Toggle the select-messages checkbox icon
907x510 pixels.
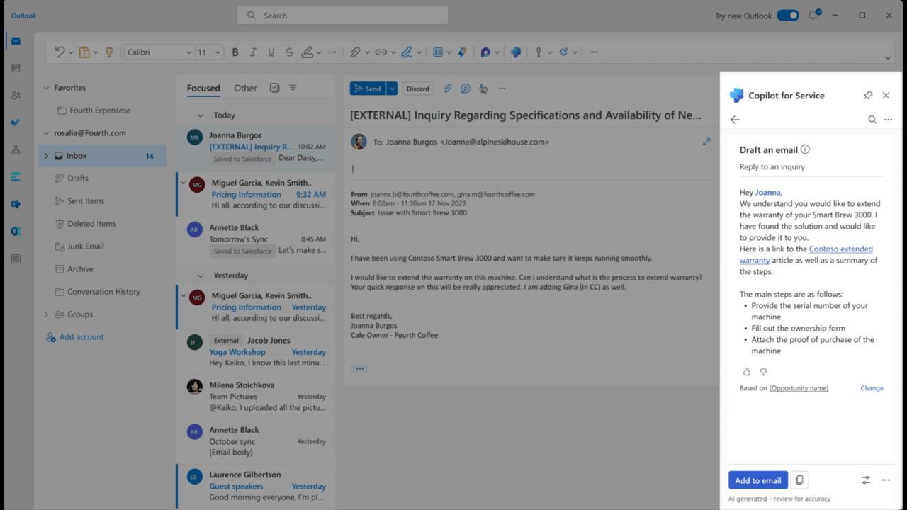(275, 88)
